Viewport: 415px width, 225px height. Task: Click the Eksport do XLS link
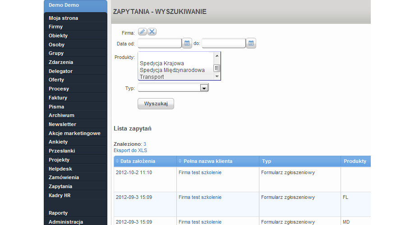click(x=130, y=151)
